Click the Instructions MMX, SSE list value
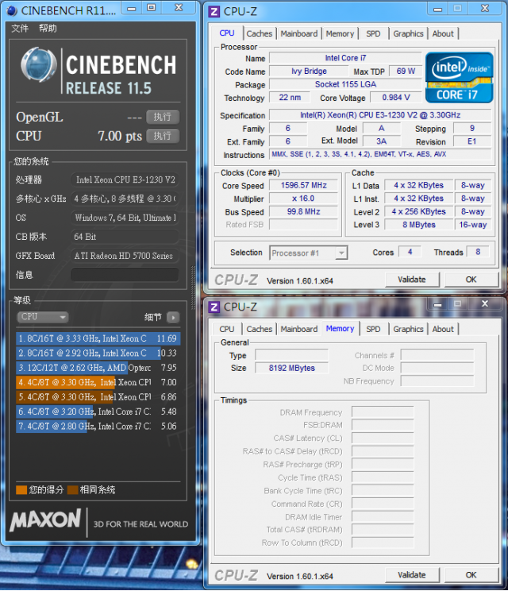 point(380,154)
